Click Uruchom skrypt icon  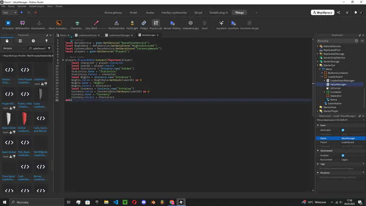tap(249, 23)
